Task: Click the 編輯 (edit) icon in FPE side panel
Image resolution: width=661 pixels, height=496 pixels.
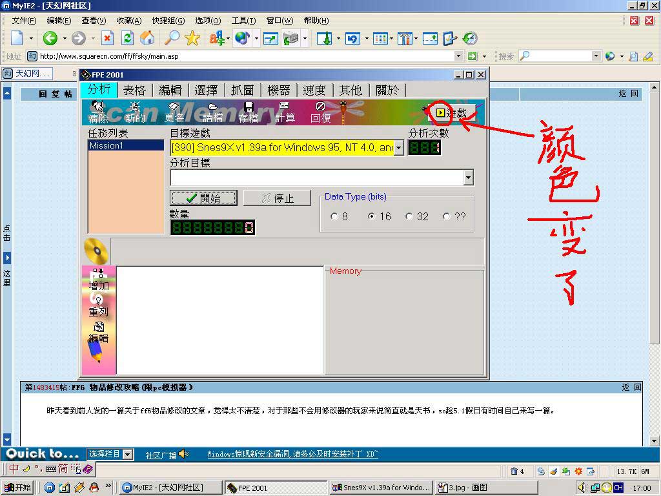Action: pyautogui.click(x=98, y=333)
